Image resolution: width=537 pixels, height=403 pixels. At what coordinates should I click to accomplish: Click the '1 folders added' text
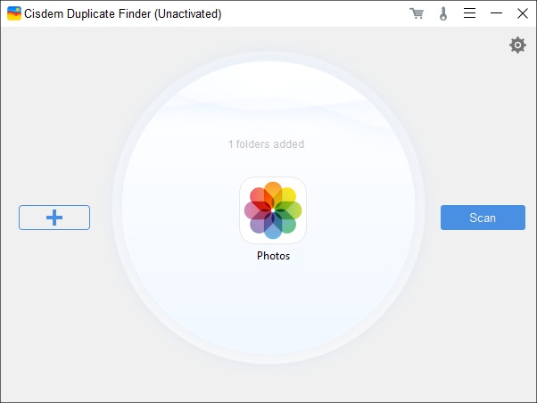pos(266,144)
